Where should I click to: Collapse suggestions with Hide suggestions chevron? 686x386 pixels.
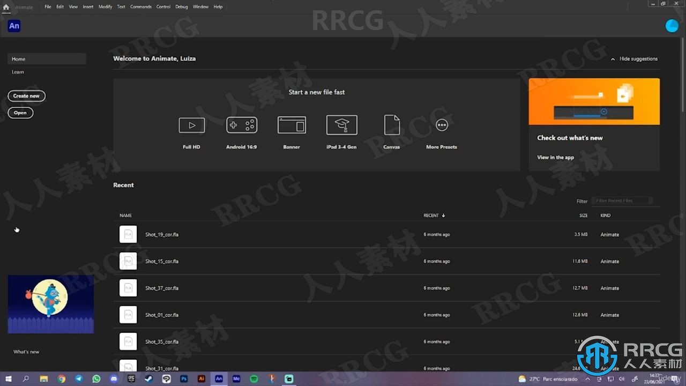click(x=613, y=59)
